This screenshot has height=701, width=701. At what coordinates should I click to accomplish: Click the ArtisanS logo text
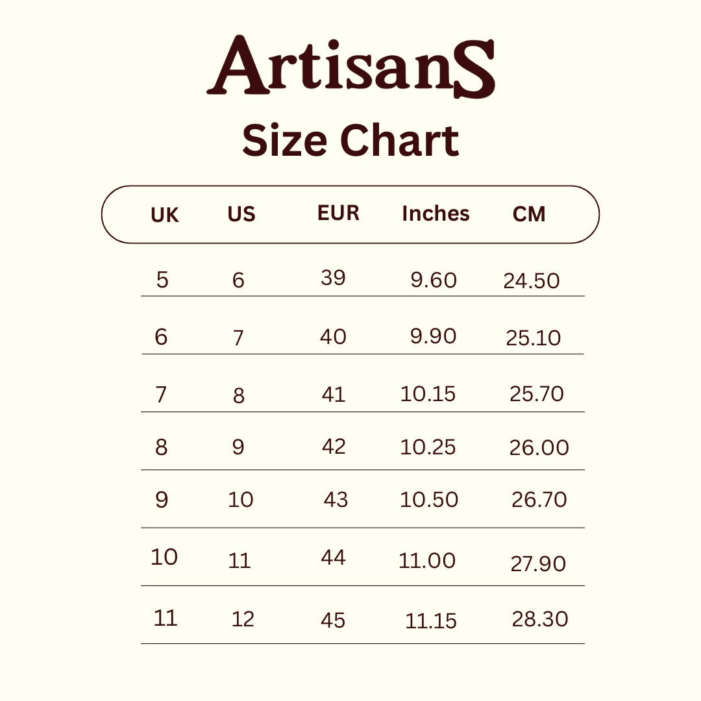click(350, 68)
